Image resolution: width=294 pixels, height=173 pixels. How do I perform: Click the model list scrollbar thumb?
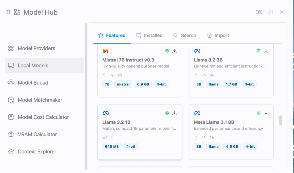coord(280,120)
